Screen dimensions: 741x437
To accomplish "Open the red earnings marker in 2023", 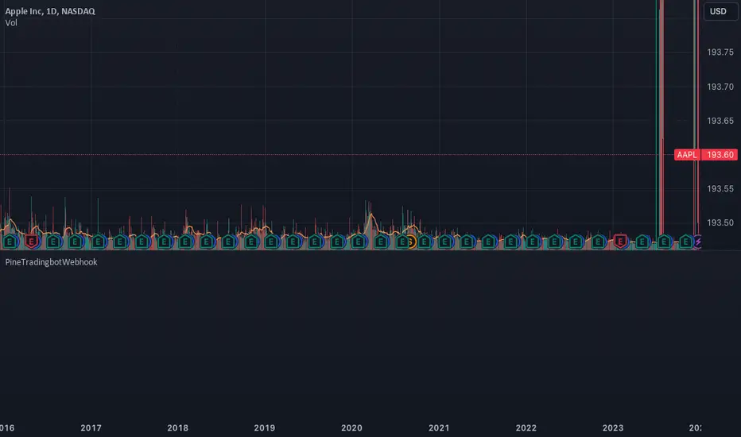I will (x=620, y=242).
